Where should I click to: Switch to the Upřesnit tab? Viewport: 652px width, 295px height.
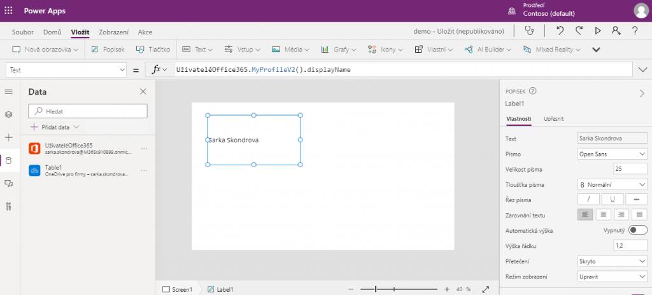[553, 119]
